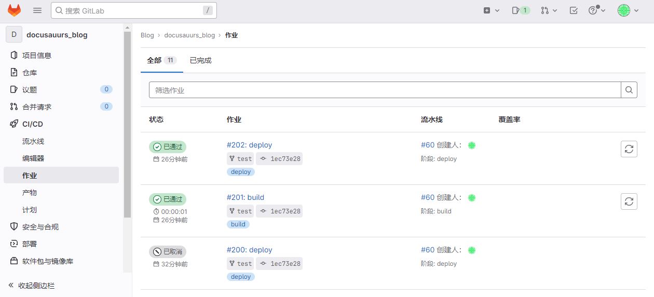654x297 pixels.
Task: Click creator avatar for job #200
Action: [x=472, y=250]
